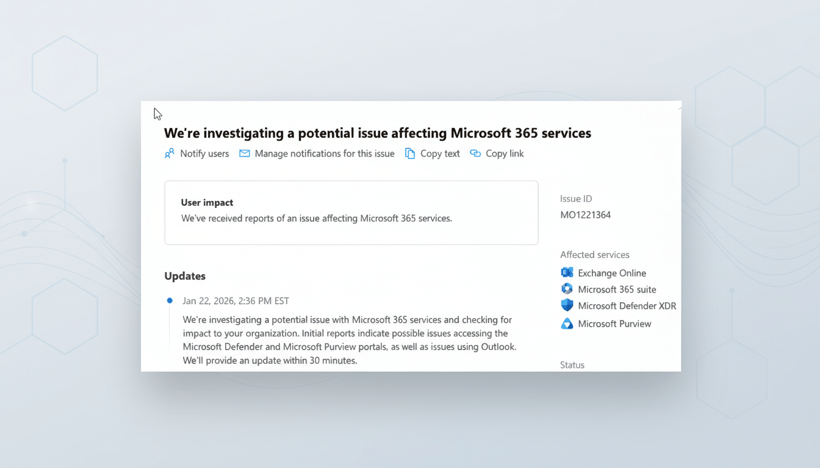This screenshot has height=468, width=820.
Task: Open Notify users
Action: point(204,154)
